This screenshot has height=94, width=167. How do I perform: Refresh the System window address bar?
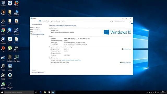[112, 21]
